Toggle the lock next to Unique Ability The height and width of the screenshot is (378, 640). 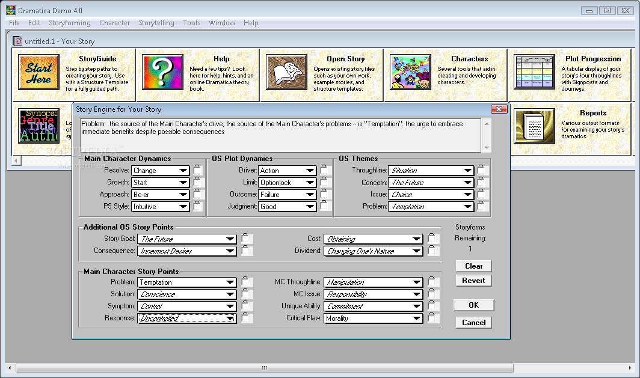tap(431, 305)
